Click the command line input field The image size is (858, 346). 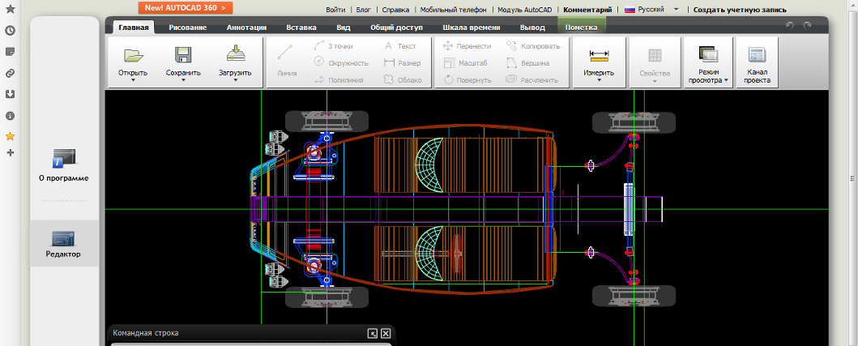(x=251, y=344)
